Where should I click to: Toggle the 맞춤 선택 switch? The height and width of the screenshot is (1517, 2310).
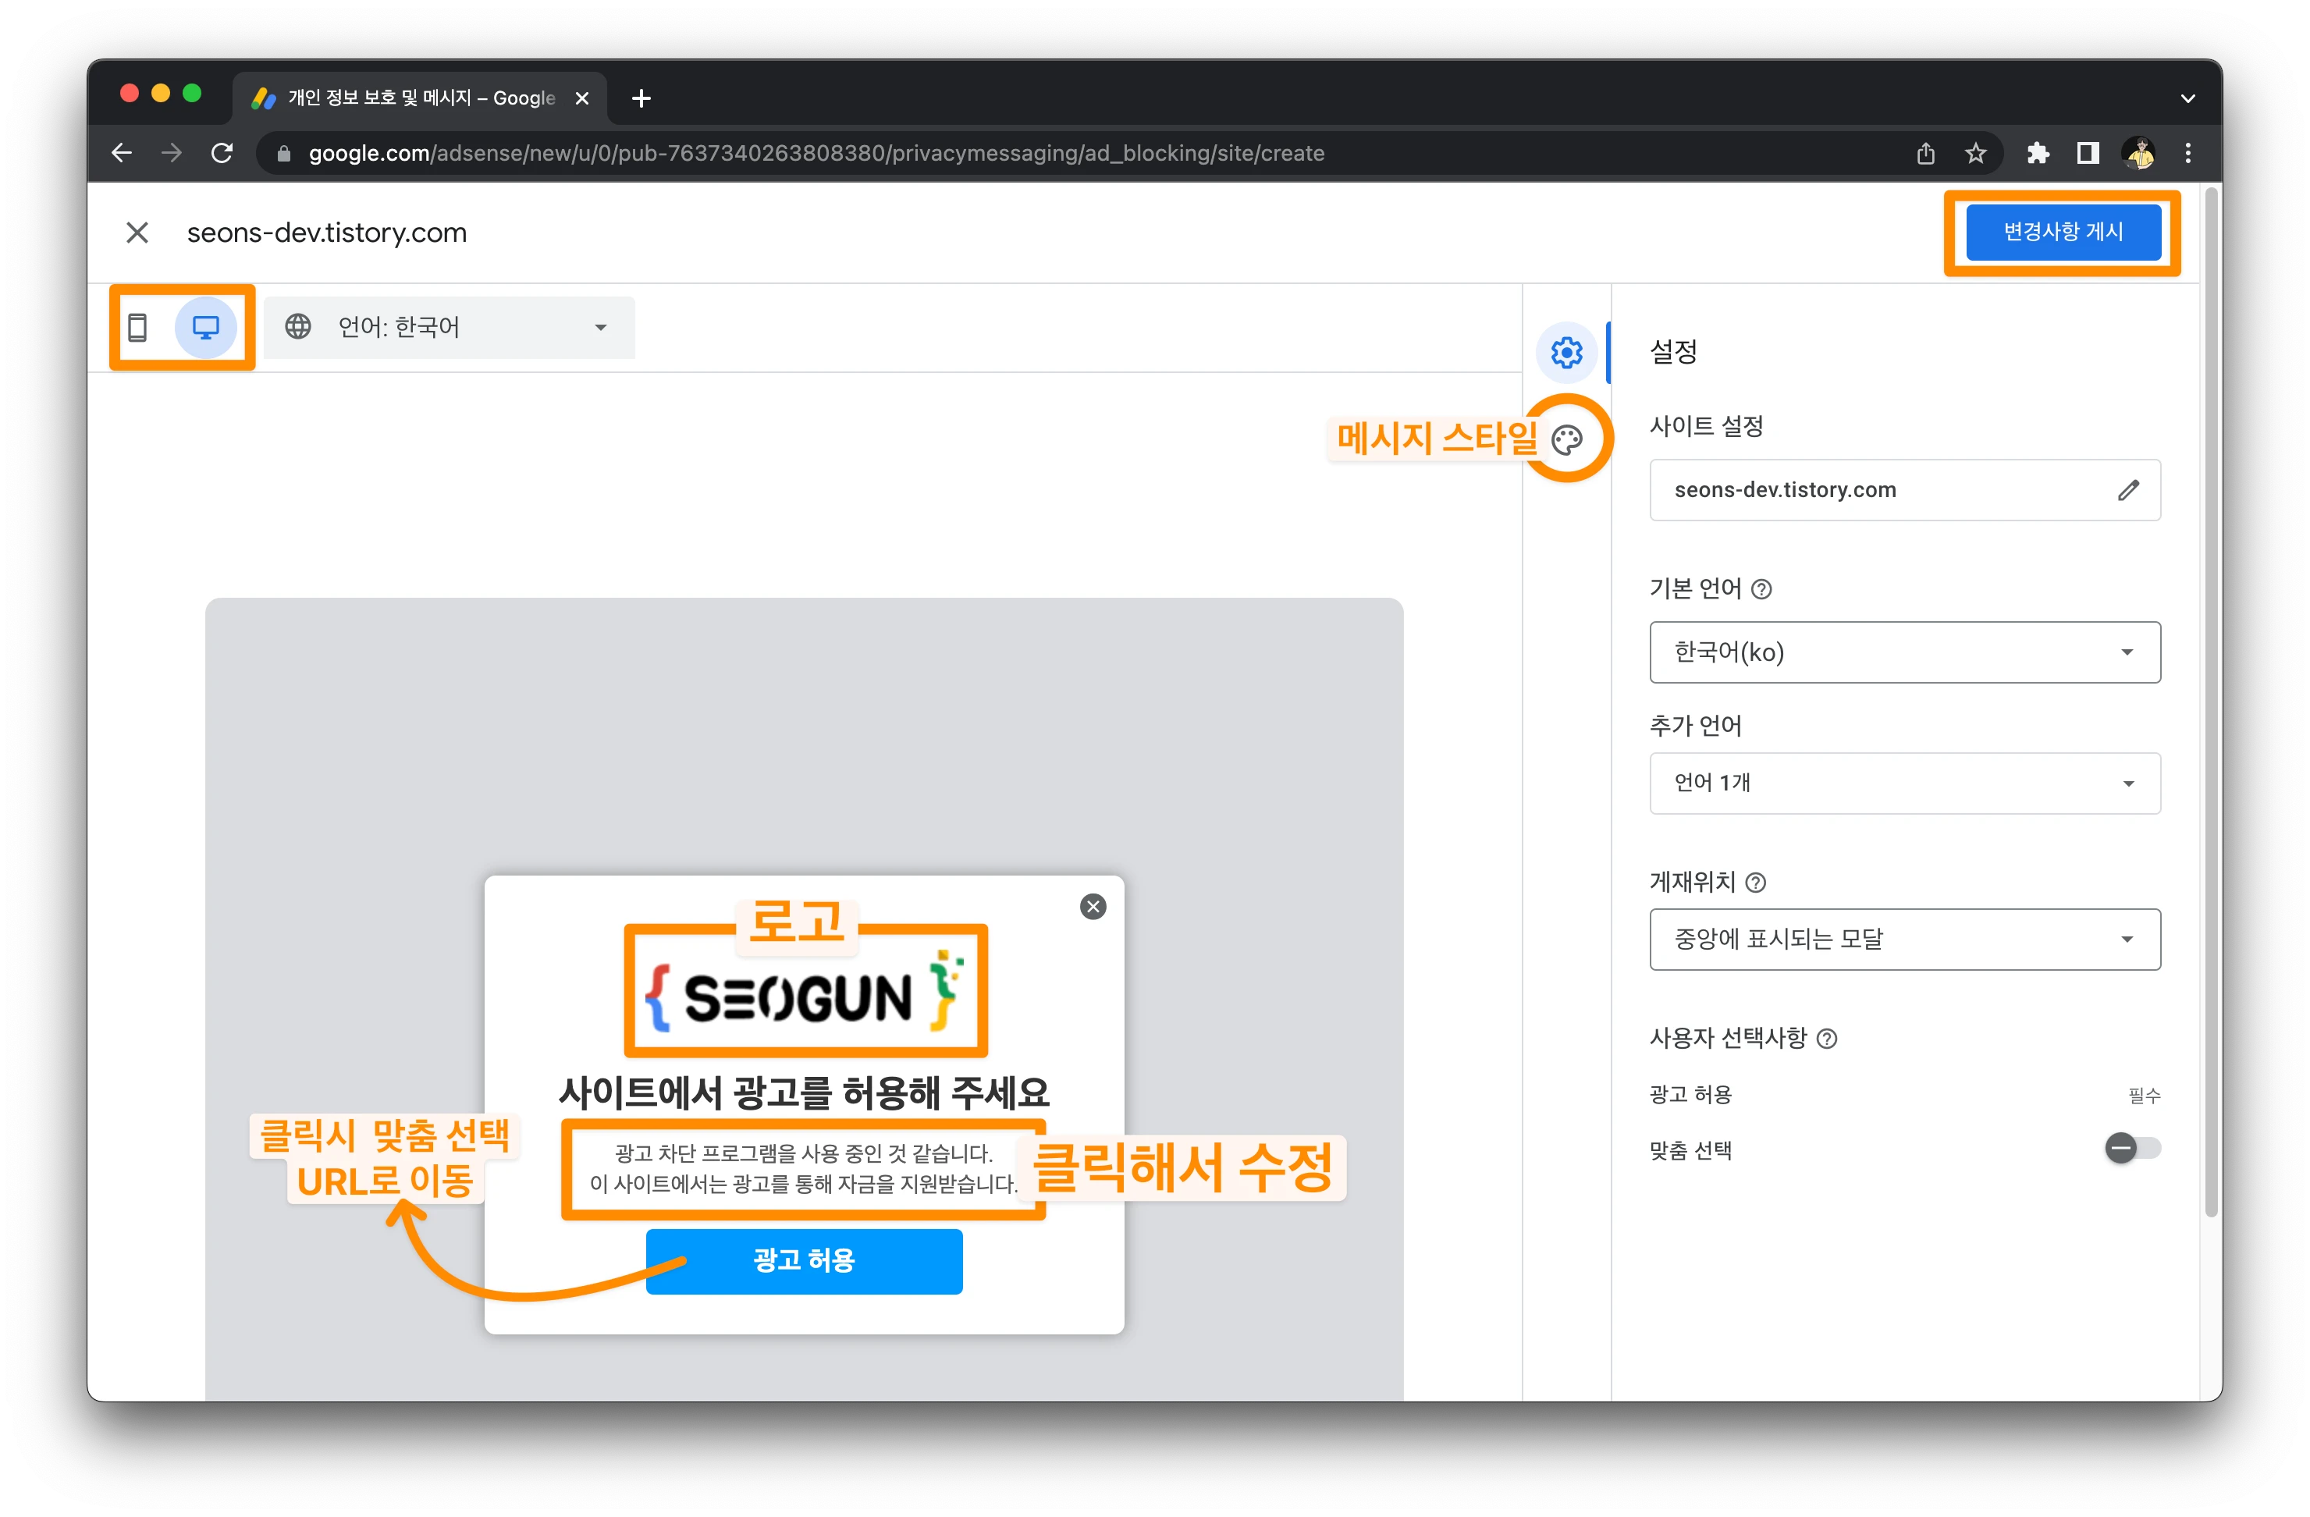pyautogui.click(x=2131, y=1148)
